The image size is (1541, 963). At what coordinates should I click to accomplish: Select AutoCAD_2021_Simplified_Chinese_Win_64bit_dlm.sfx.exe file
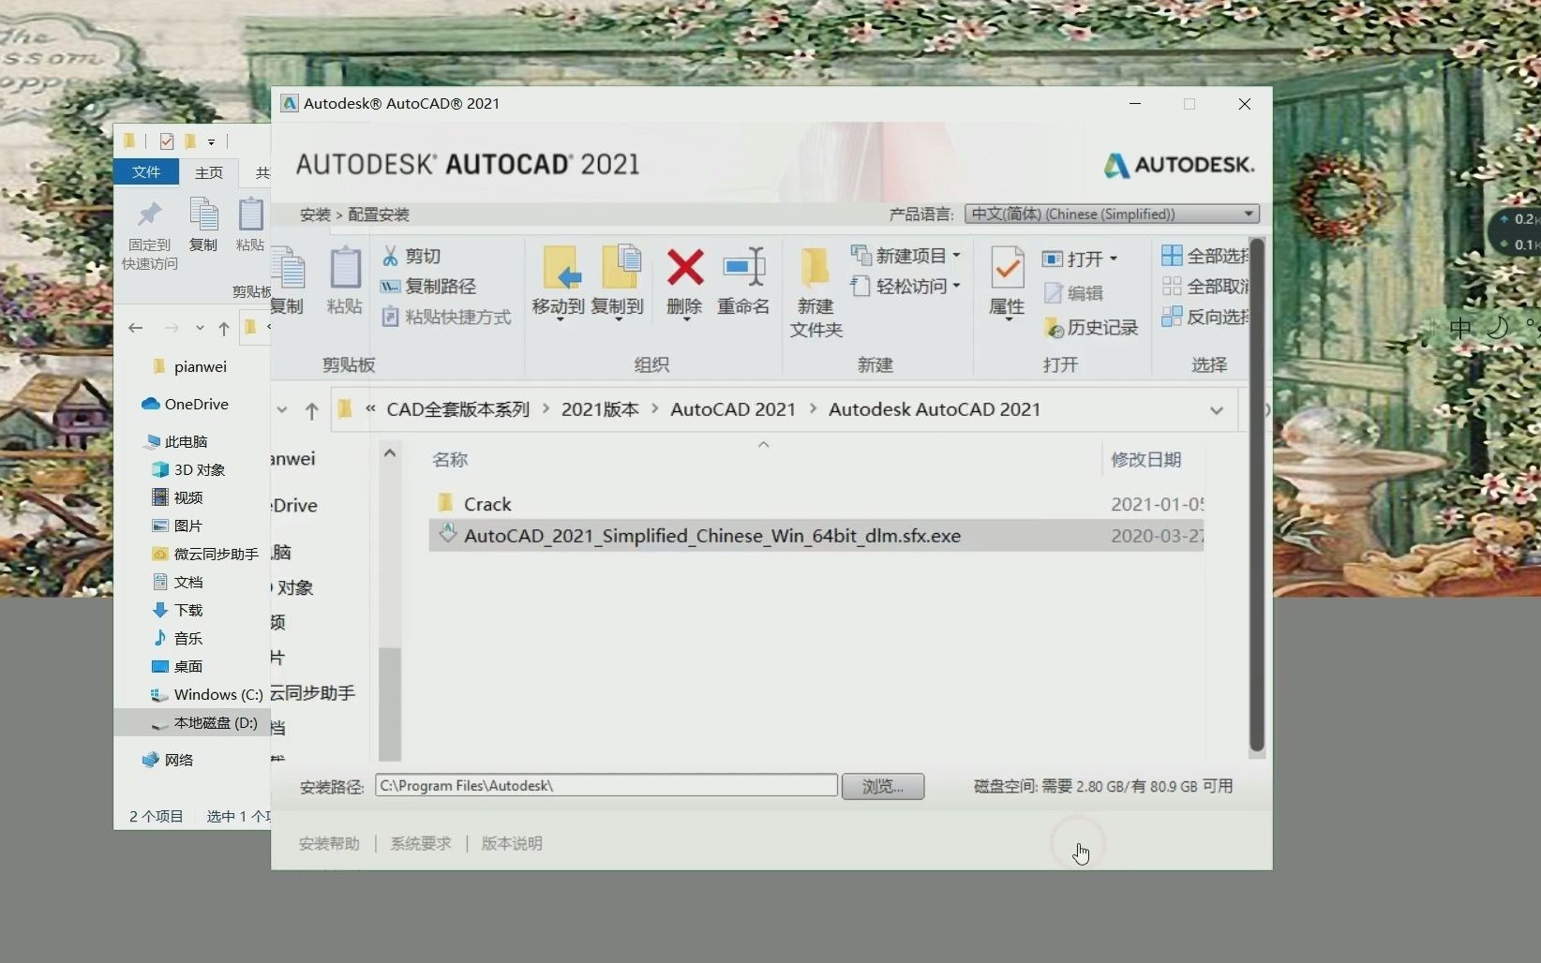tap(816, 536)
